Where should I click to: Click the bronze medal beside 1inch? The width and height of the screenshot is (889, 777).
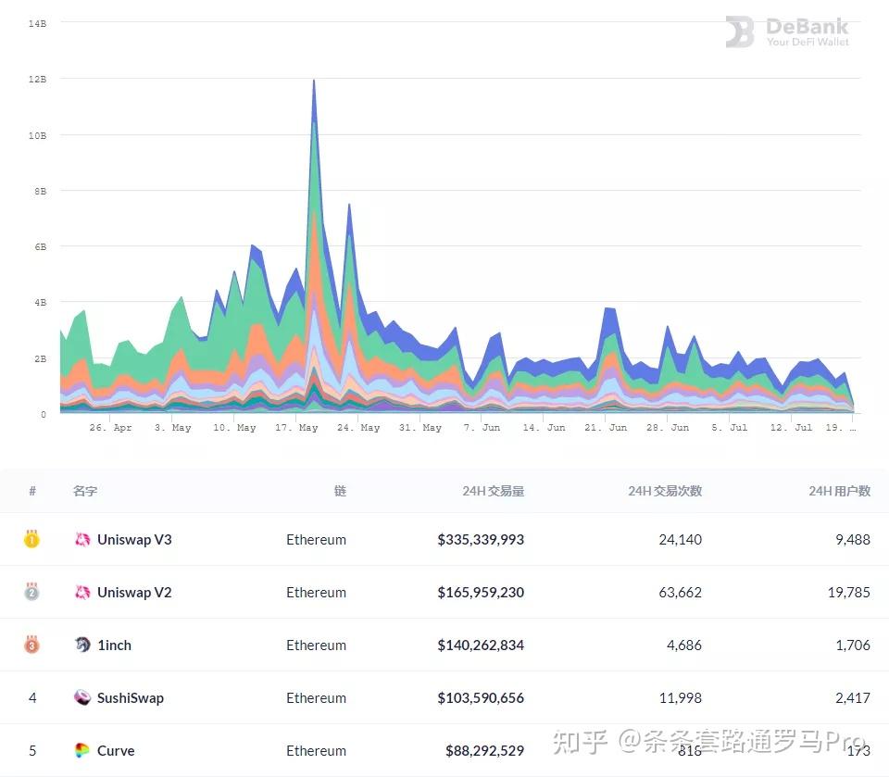(x=31, y=645)
